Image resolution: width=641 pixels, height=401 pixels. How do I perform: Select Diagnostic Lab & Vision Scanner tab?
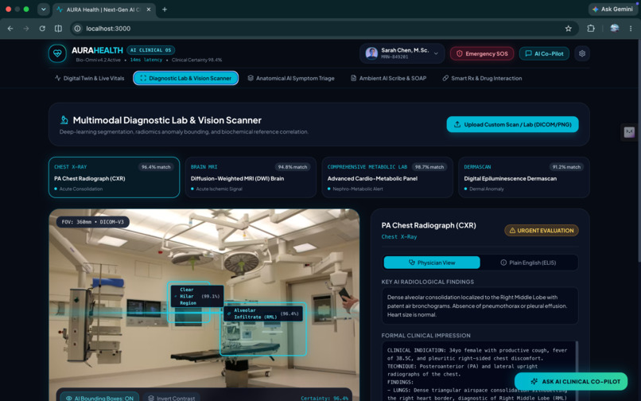click(185, 78)
